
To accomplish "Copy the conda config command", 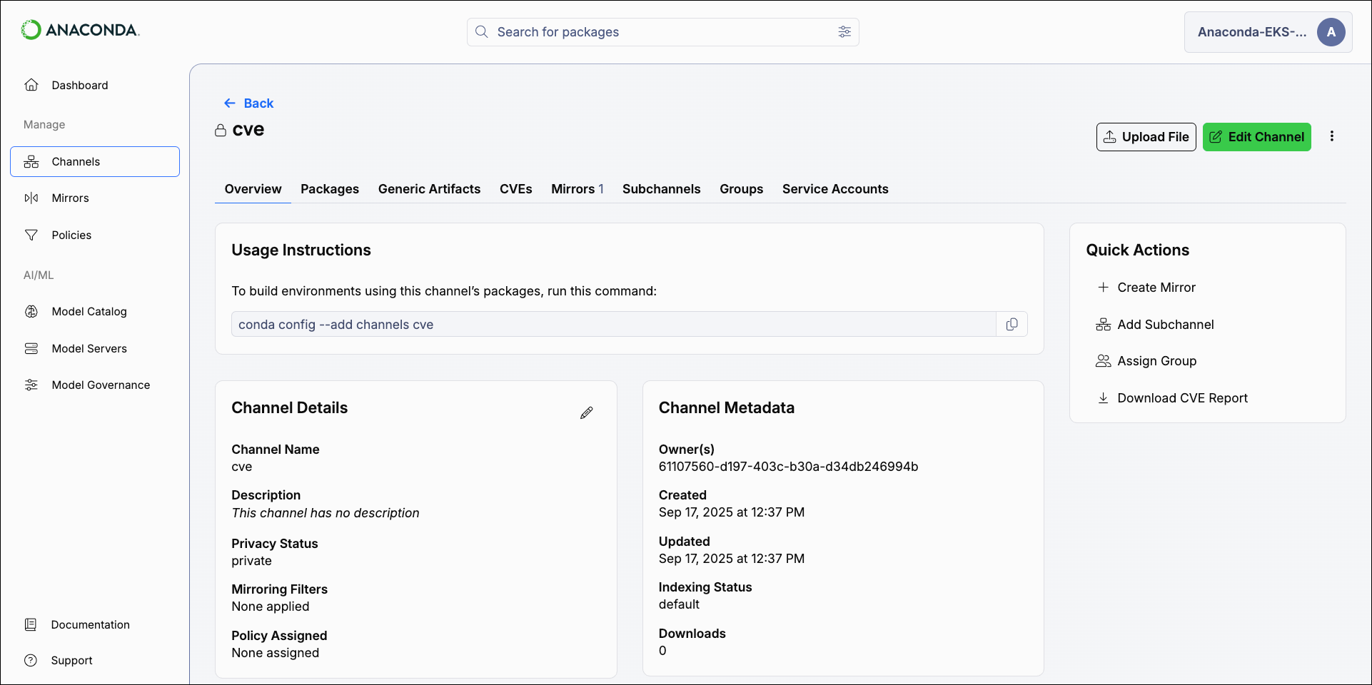I will pos(1012,325).
